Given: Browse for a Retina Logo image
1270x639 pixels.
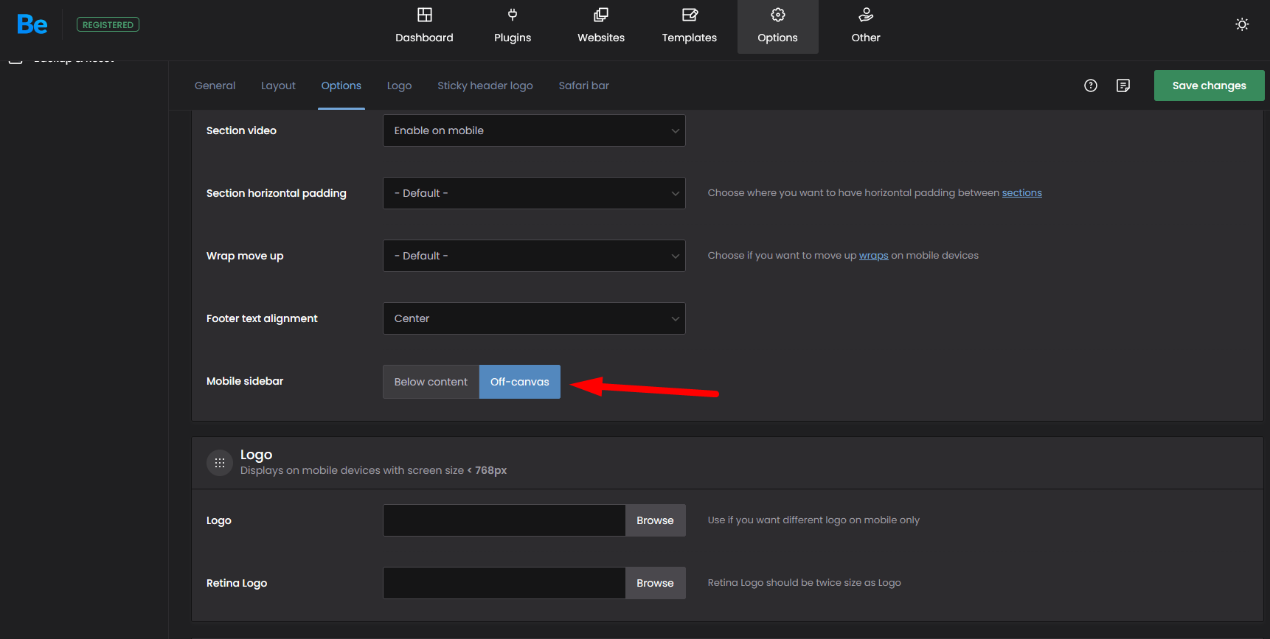Looking at the screenshot, I should click(656, 583).
